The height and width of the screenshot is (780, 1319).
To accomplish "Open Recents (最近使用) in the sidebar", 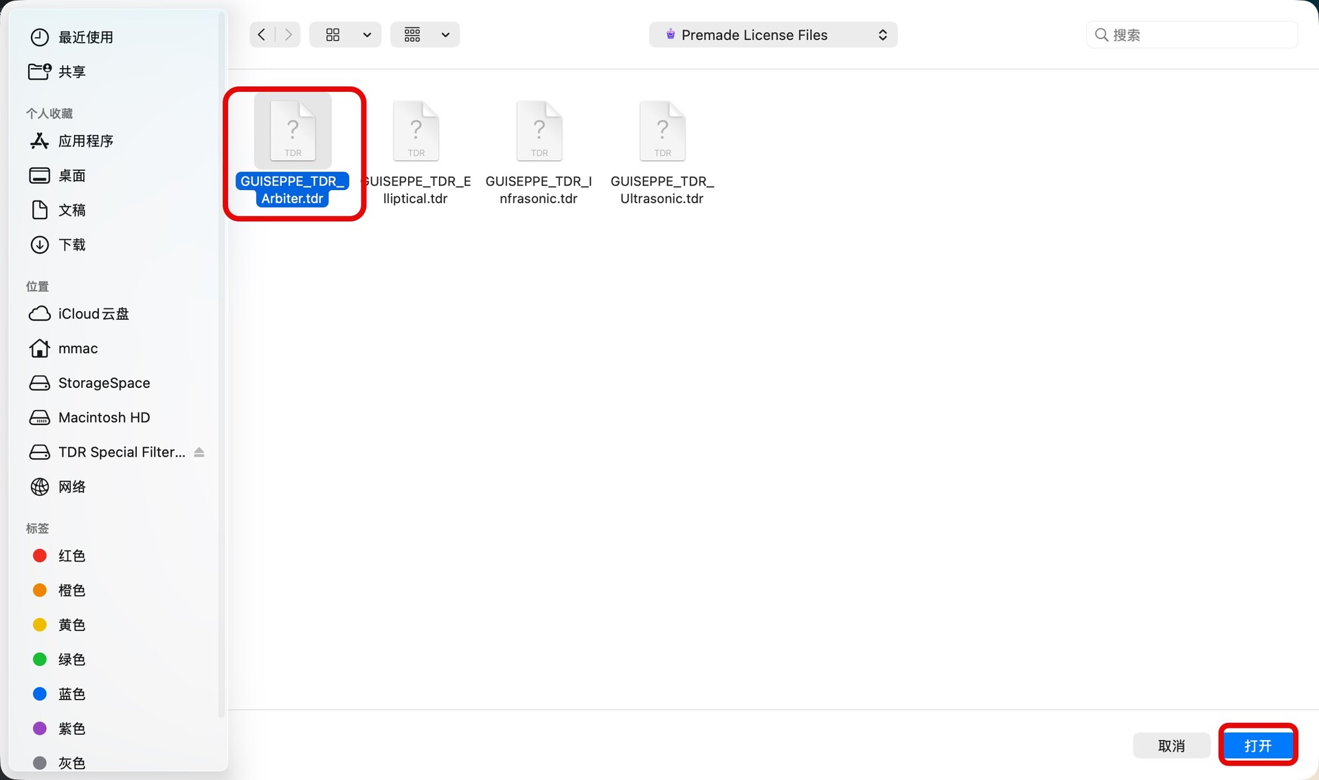I will (x=71, y=37).
